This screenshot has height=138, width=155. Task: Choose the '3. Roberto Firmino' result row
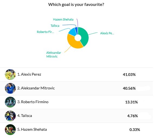click(x=76, y=102)
